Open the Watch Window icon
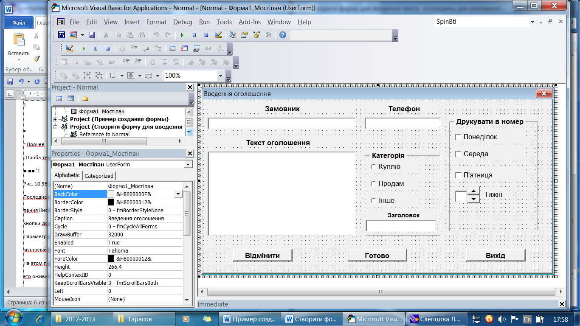This screenshot has height=326, width=580. [x=196, y=48]
